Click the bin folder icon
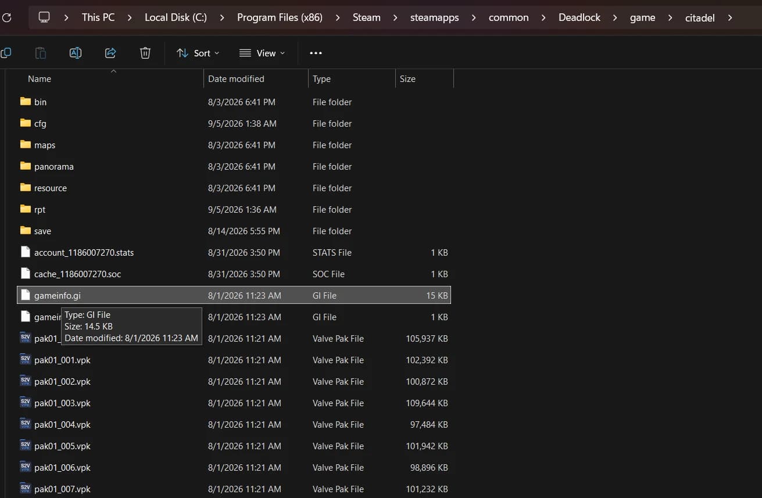Viewport: 762px width, 498px height. point(25,102)
